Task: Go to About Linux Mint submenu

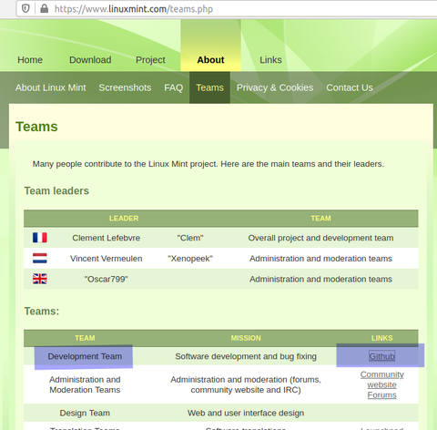Action: 51,87
